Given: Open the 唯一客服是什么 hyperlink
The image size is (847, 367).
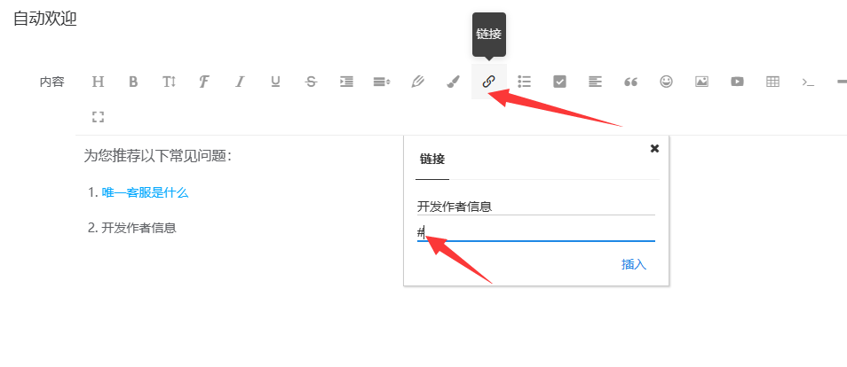Looking at the screenshot, I should [x=146, y=192].
